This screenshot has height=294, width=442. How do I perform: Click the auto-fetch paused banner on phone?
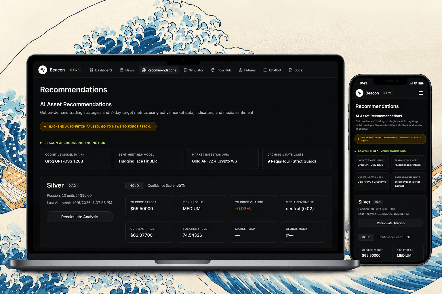390,139
